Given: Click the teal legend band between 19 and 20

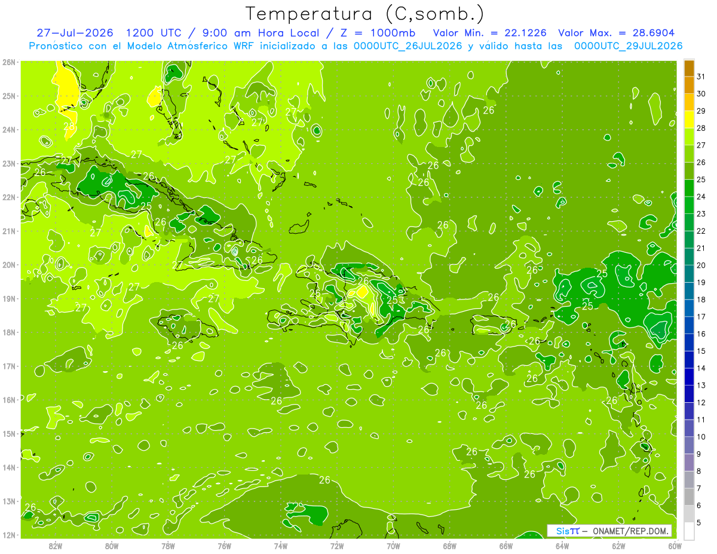Looking at the screenshot, I should click(x=689, y=274).
